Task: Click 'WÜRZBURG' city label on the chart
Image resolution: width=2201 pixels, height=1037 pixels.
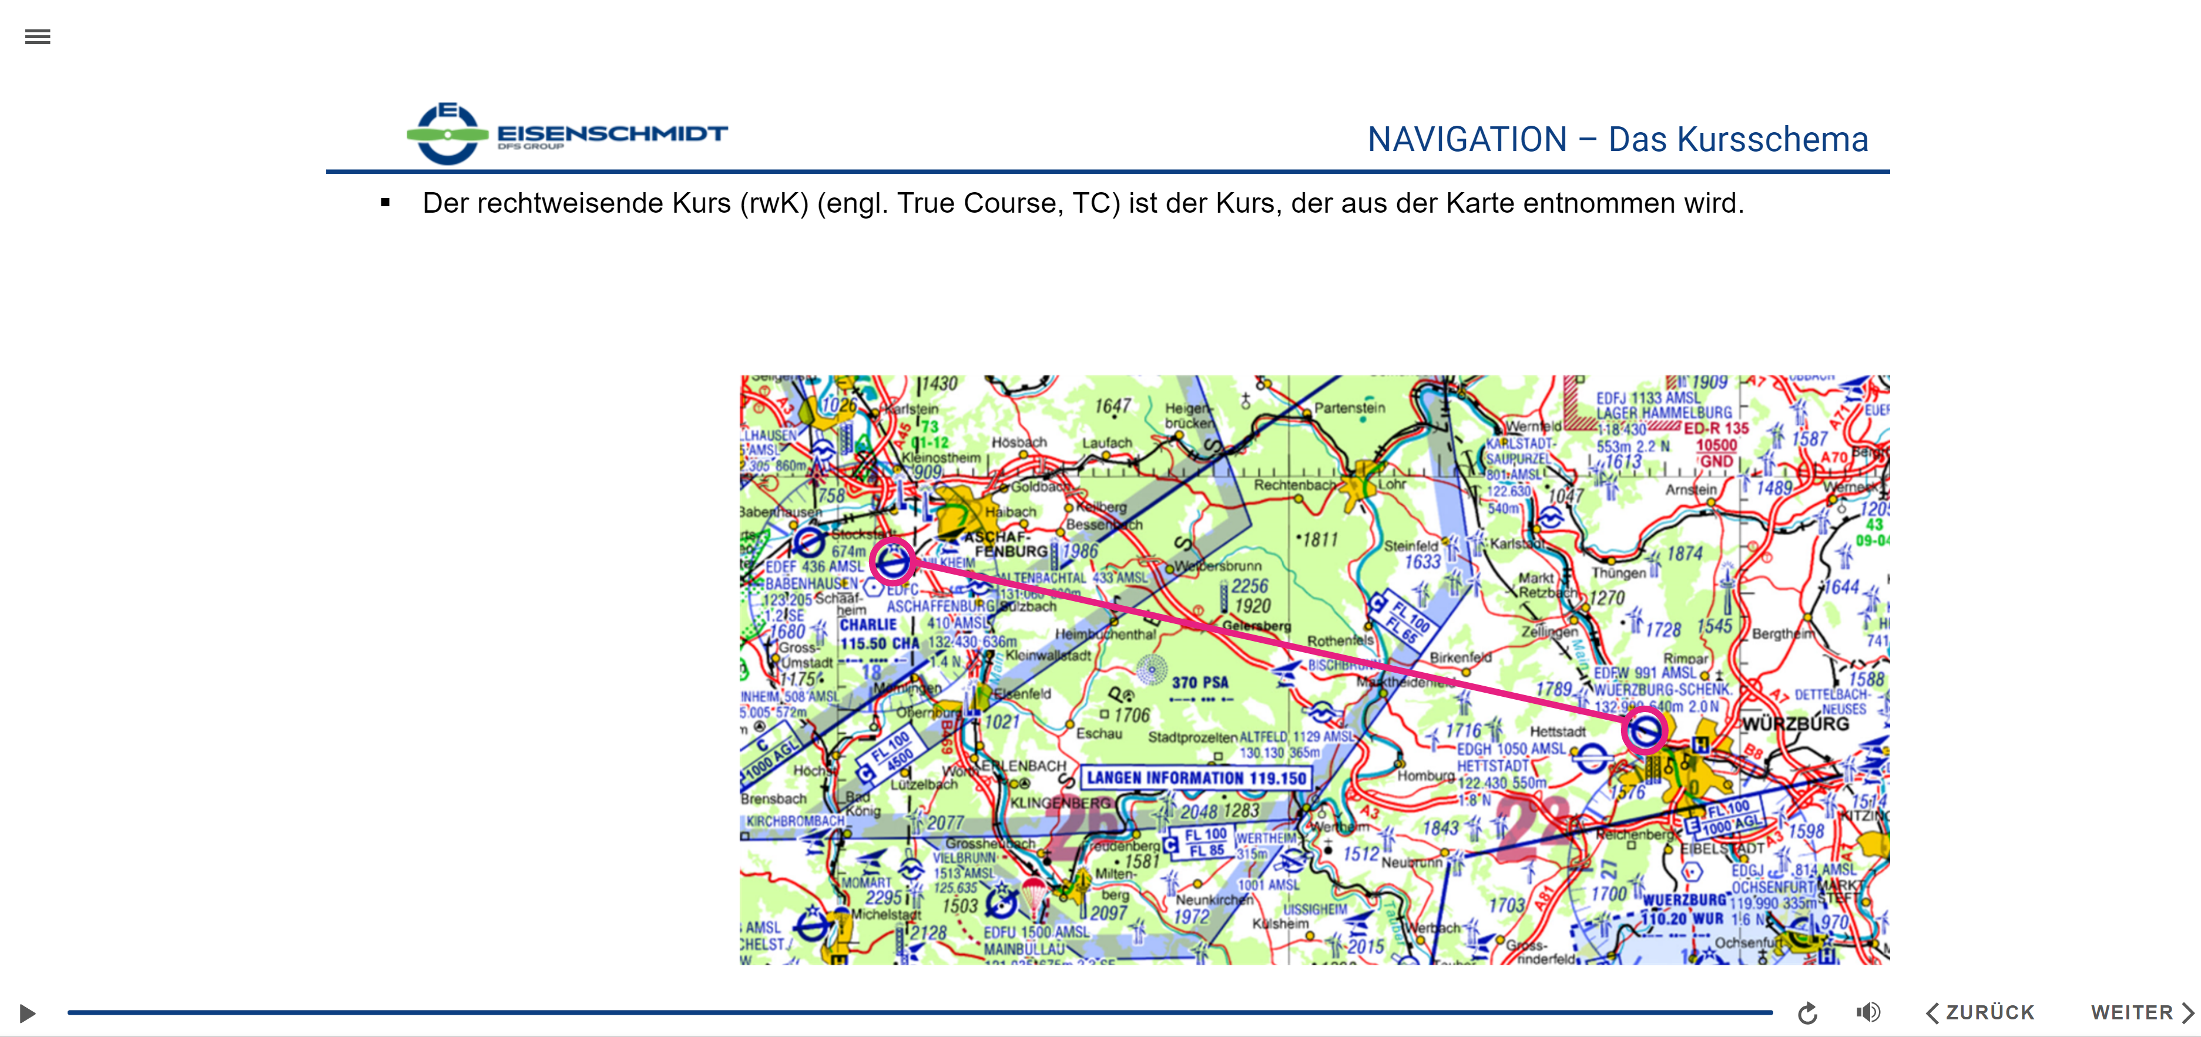Action: coord(1795,723)
